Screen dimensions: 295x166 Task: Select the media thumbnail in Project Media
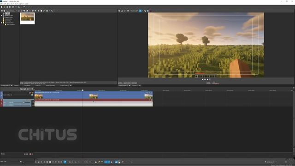[28, 18]
